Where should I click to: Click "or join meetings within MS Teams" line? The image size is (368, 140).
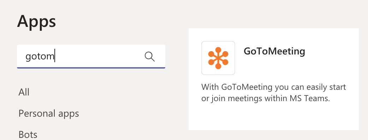pyautogui.click(x=266, y=98)
